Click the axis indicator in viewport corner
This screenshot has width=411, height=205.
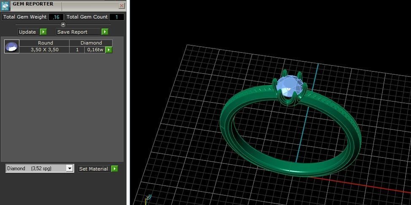pyautogui.click(x=148, y=199)
